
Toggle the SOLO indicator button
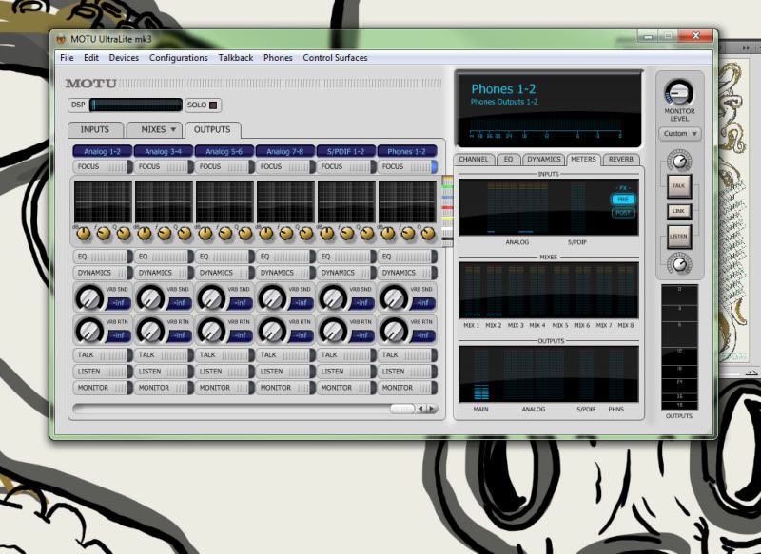(x=212, y=105)
